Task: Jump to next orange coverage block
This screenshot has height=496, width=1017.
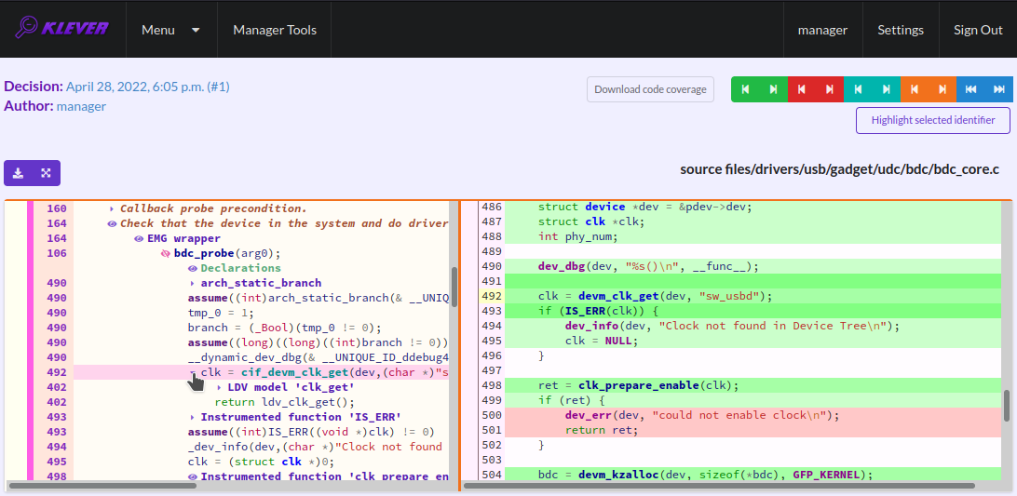Action: tap(943, 89)
